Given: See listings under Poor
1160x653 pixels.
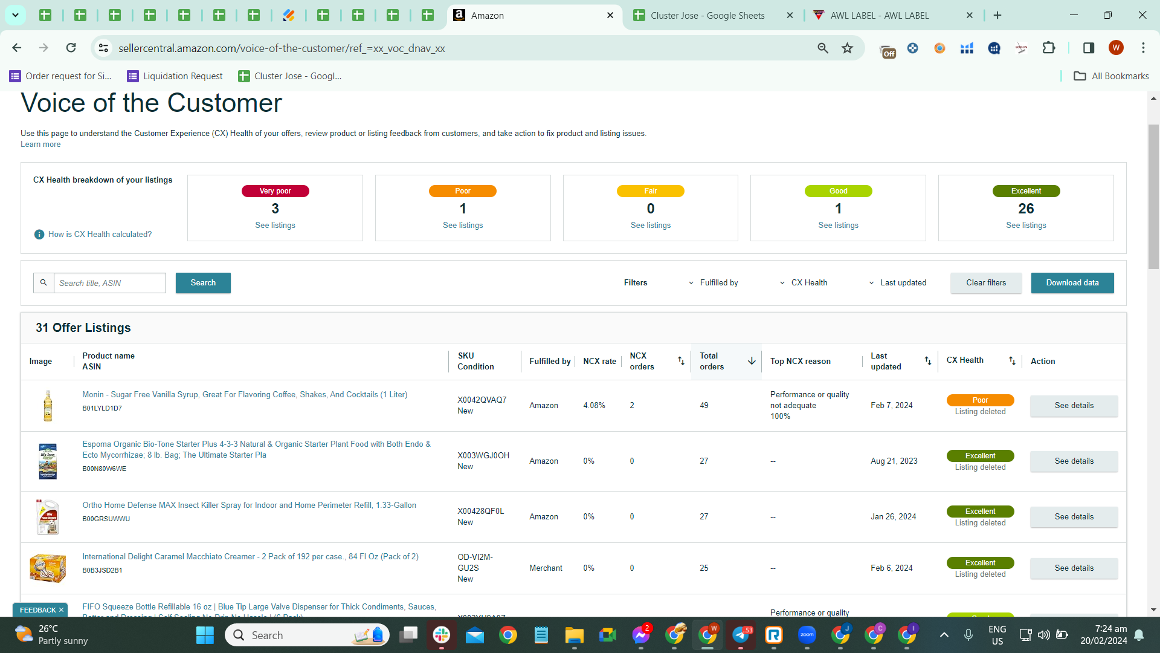Looking at the screenshot, I should coord(463,226).
